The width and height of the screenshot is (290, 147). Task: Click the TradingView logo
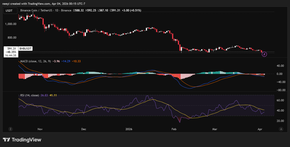click(22, 140)
